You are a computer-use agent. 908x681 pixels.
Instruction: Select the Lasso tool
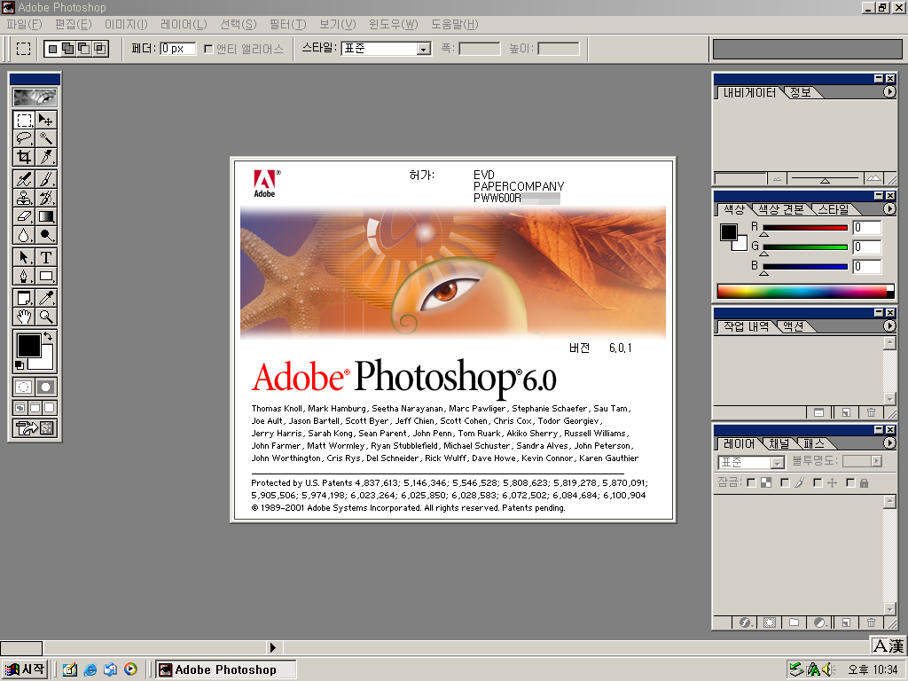coord(24,138)
